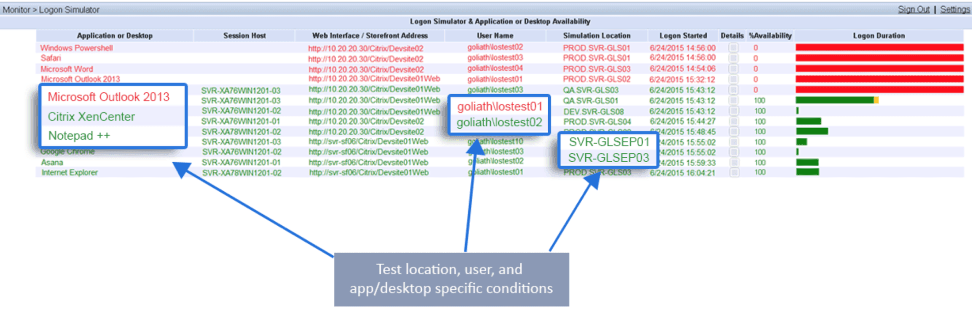Screen dimensions: 972x317
Task: Click session host SVR-XA78WIN1201-02 in Internet Explorer row
Action: pos(242,173)
